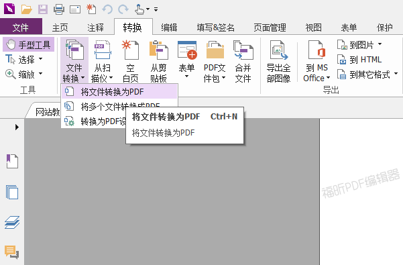Click the 表单 form icon in ribbon
The image size is (403, 265).
coord(187,50)
